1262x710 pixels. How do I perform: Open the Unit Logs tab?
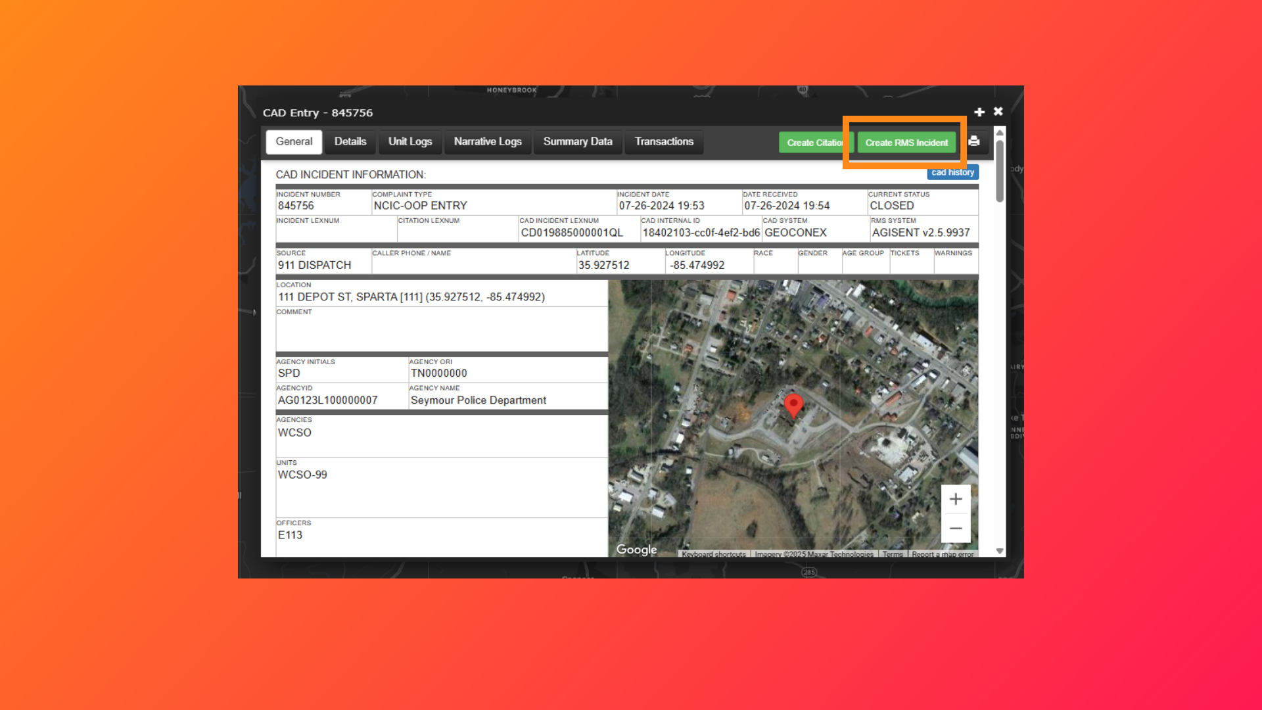(410, 142)
